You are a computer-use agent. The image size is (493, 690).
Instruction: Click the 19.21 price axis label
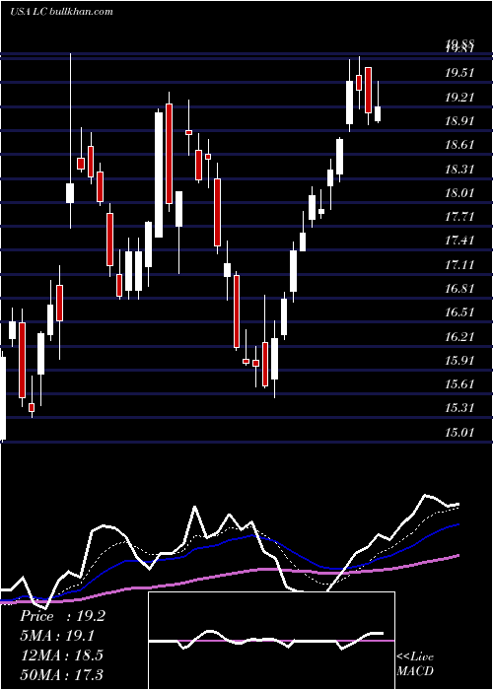(459, 98)
